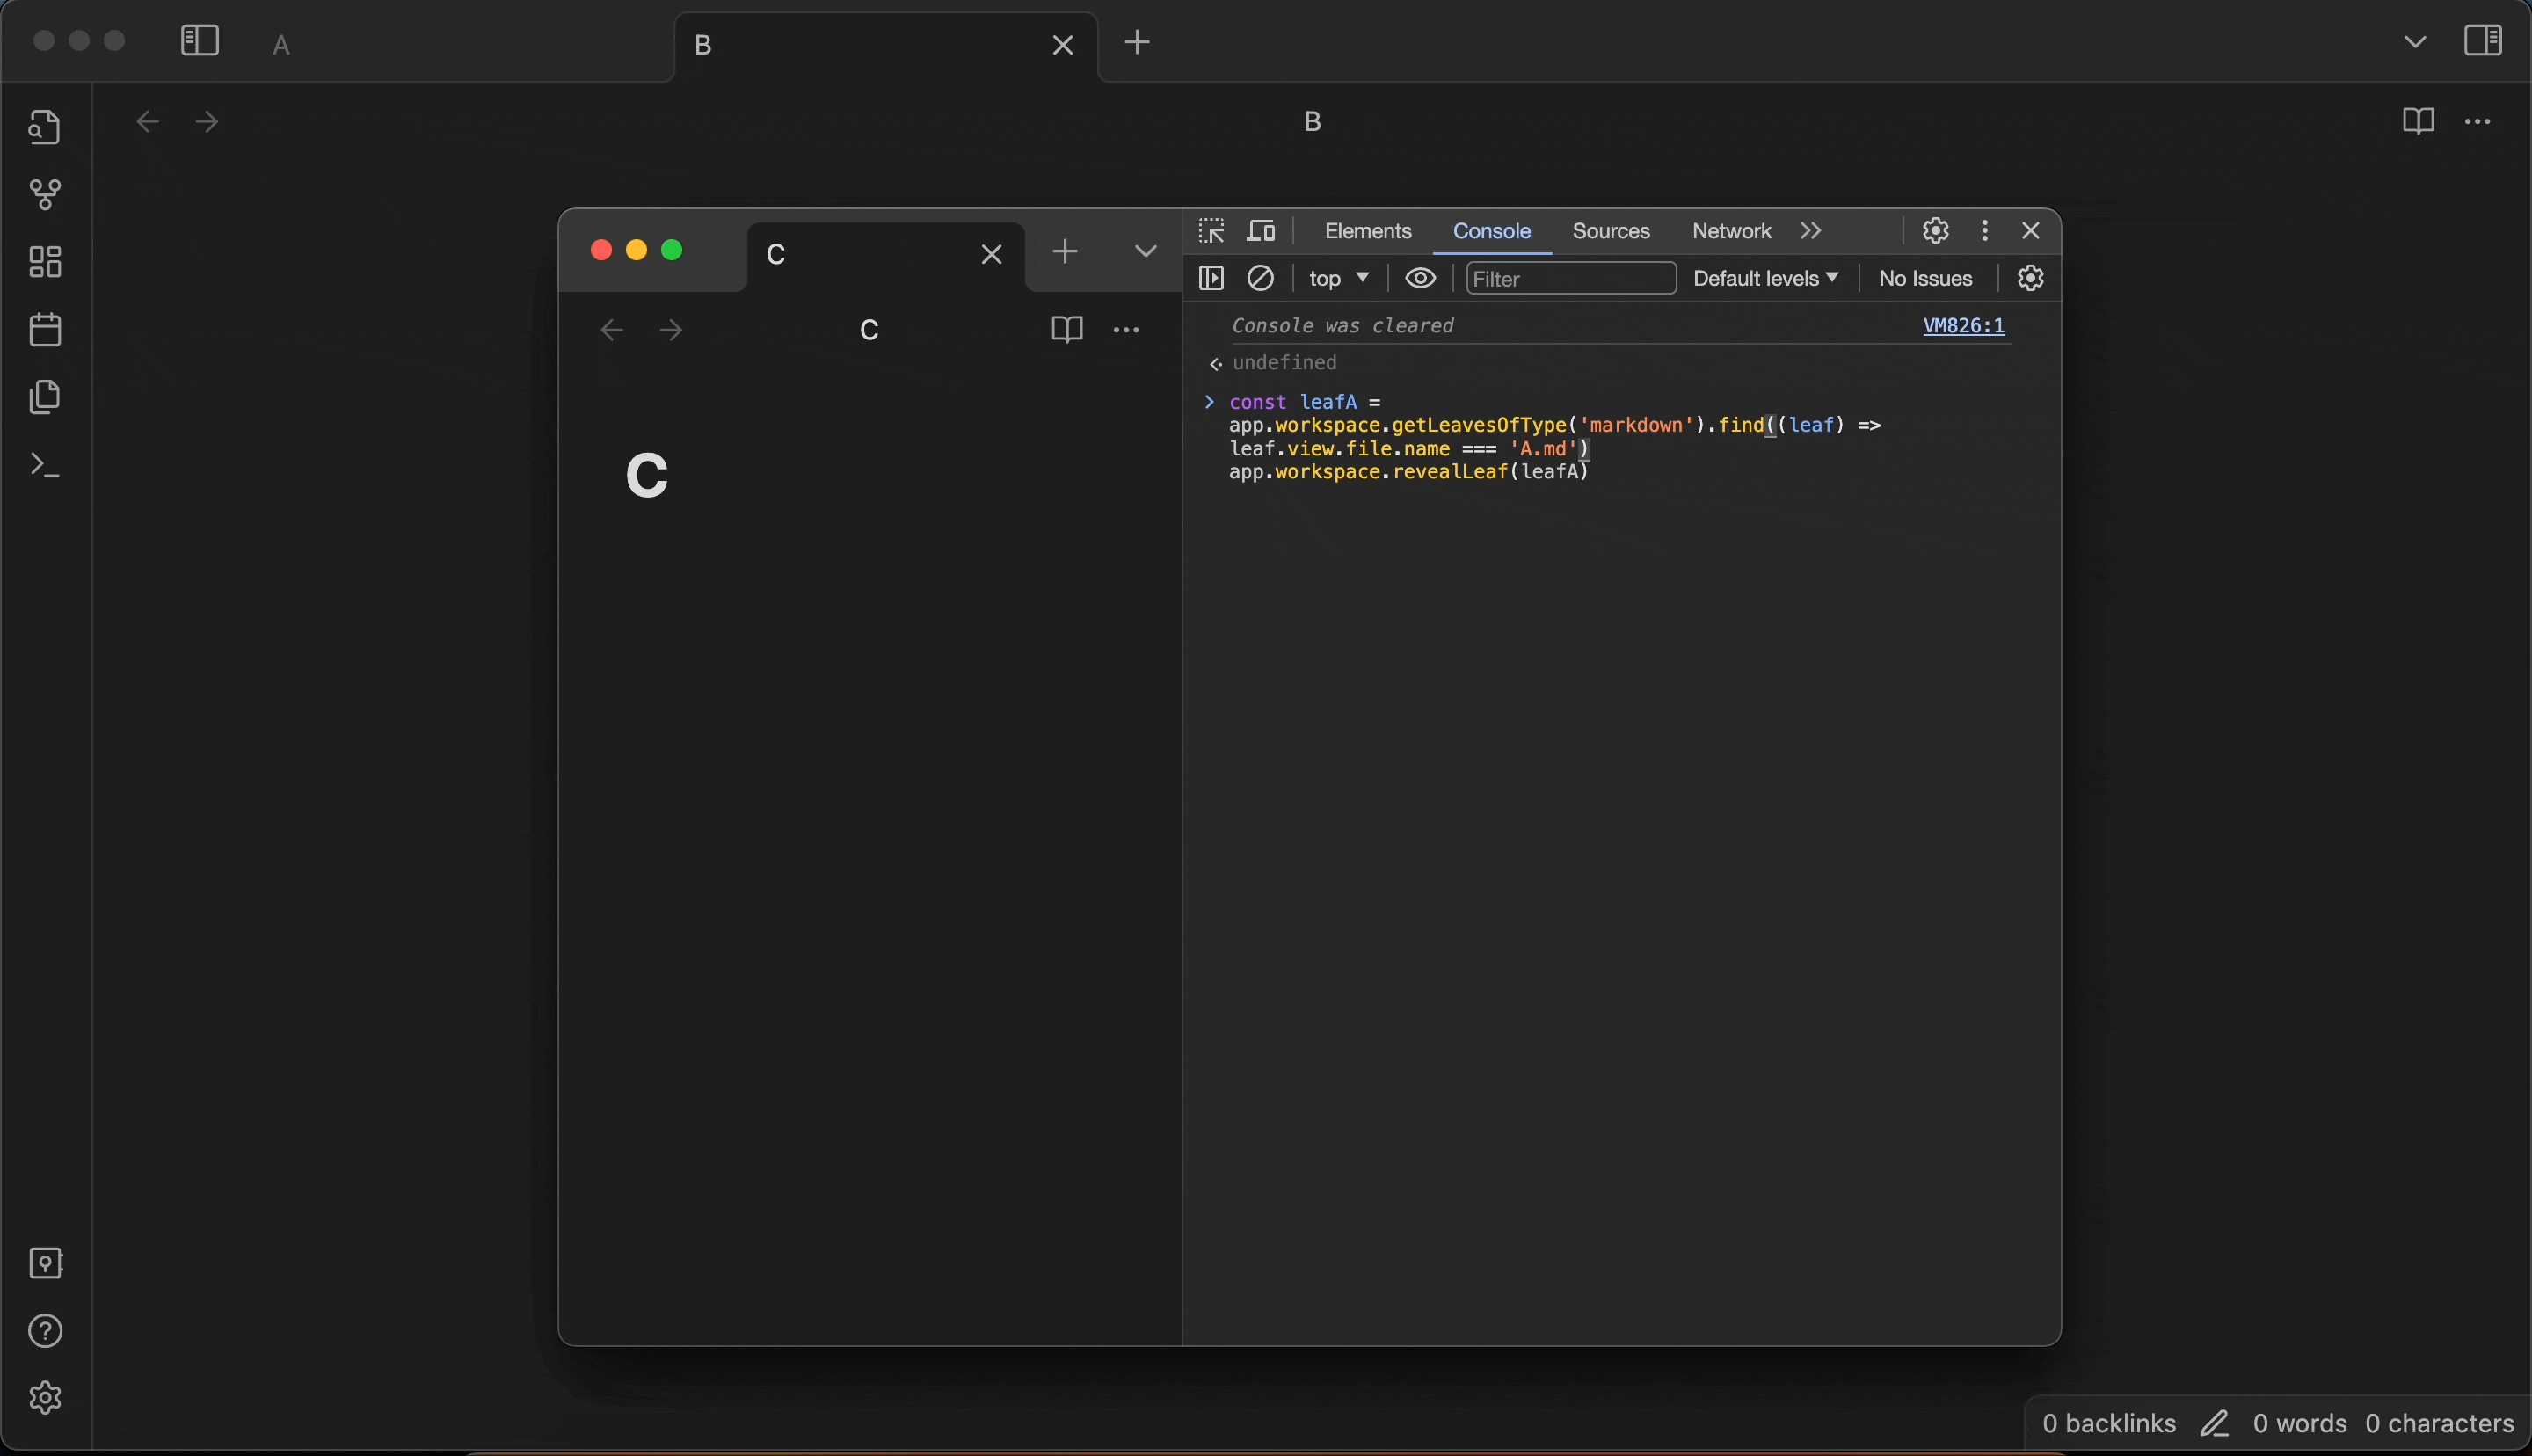
Task: Expand tab list dropdown in main window
Action: [2415, 42]
